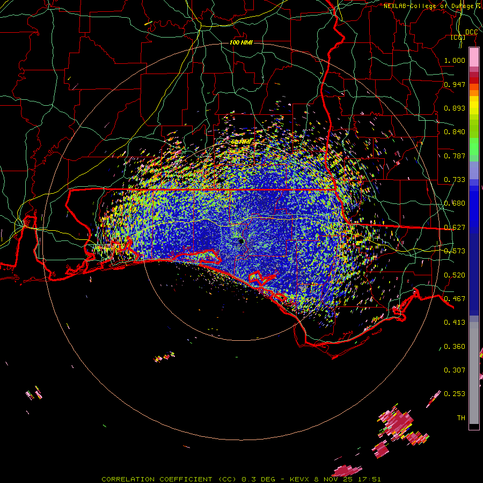Click the 100 NMI range ring label
This screenshot has width=483, height=483.
coord(241,42)
